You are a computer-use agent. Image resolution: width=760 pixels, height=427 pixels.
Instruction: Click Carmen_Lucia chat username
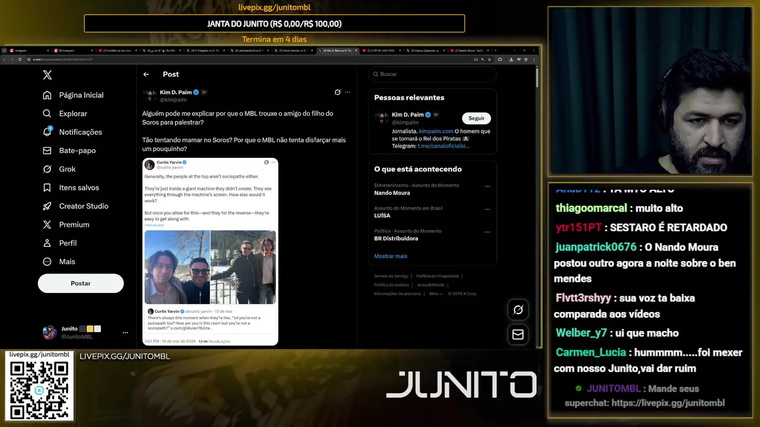click(591, 352)
